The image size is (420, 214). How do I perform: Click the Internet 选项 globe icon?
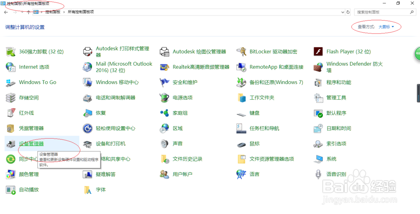click(x=10, y=67)
